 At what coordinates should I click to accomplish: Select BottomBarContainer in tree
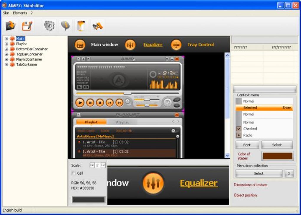coord(32,49)
